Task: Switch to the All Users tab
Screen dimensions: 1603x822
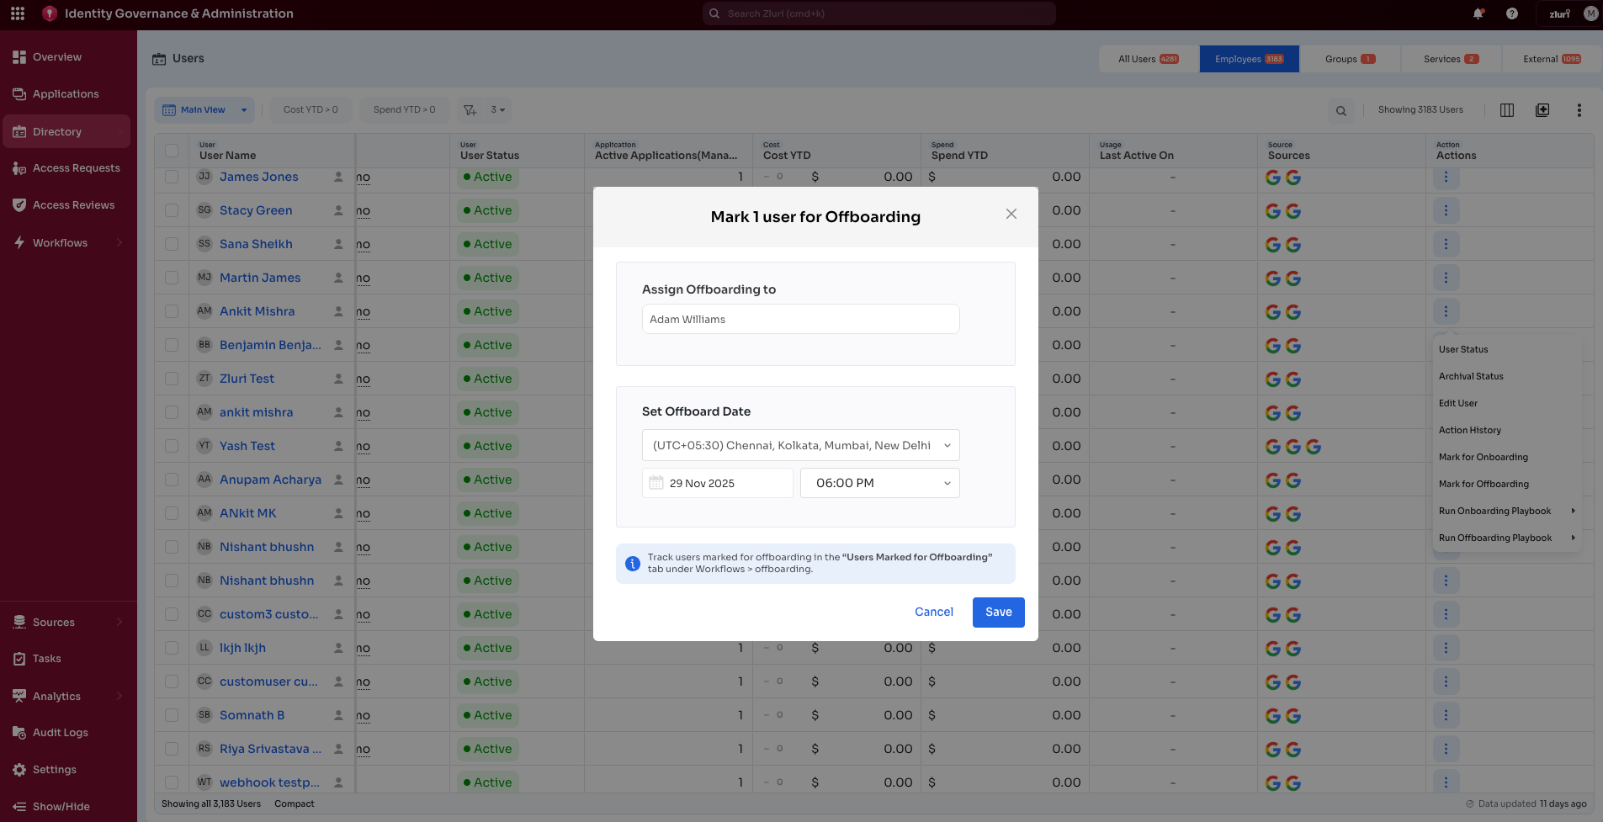Action: click(1149, 59)
